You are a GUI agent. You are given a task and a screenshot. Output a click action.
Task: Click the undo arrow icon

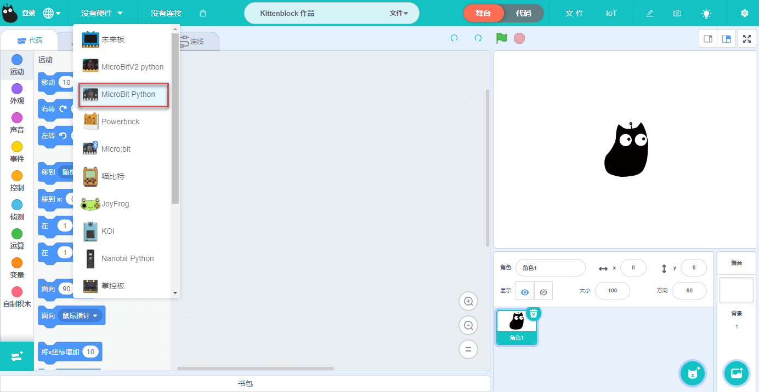(454, 38)
